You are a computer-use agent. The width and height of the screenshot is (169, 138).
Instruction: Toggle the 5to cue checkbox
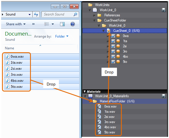pyautogui.click(x=113, y=62)
